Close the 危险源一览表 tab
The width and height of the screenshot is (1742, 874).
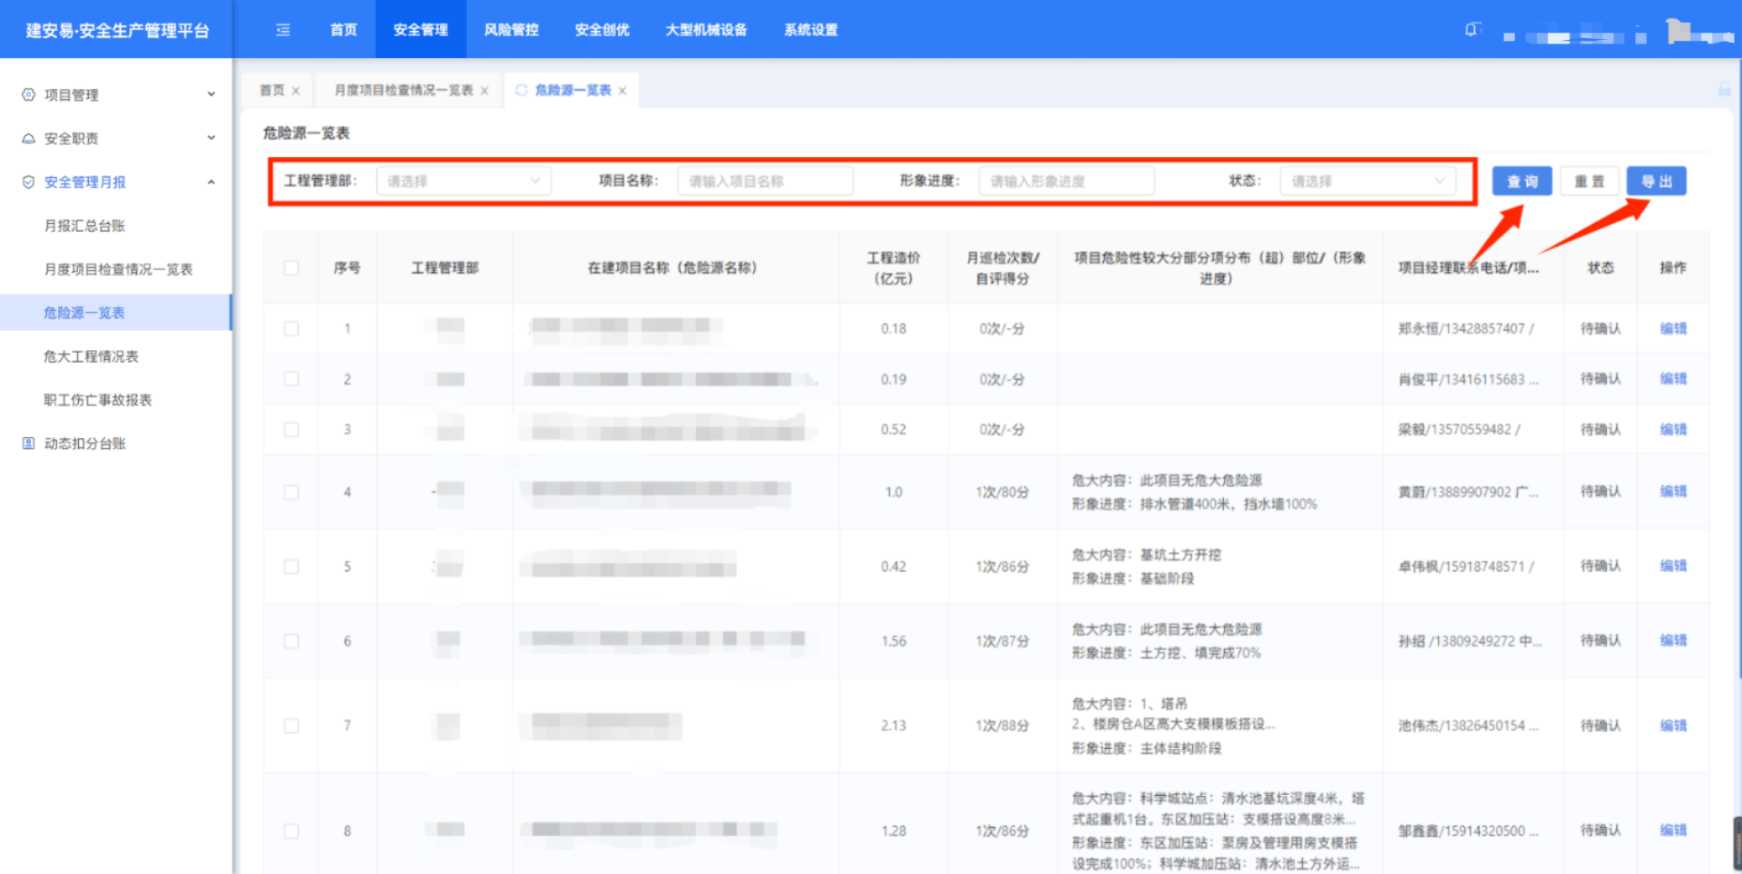tap(622, 91)
